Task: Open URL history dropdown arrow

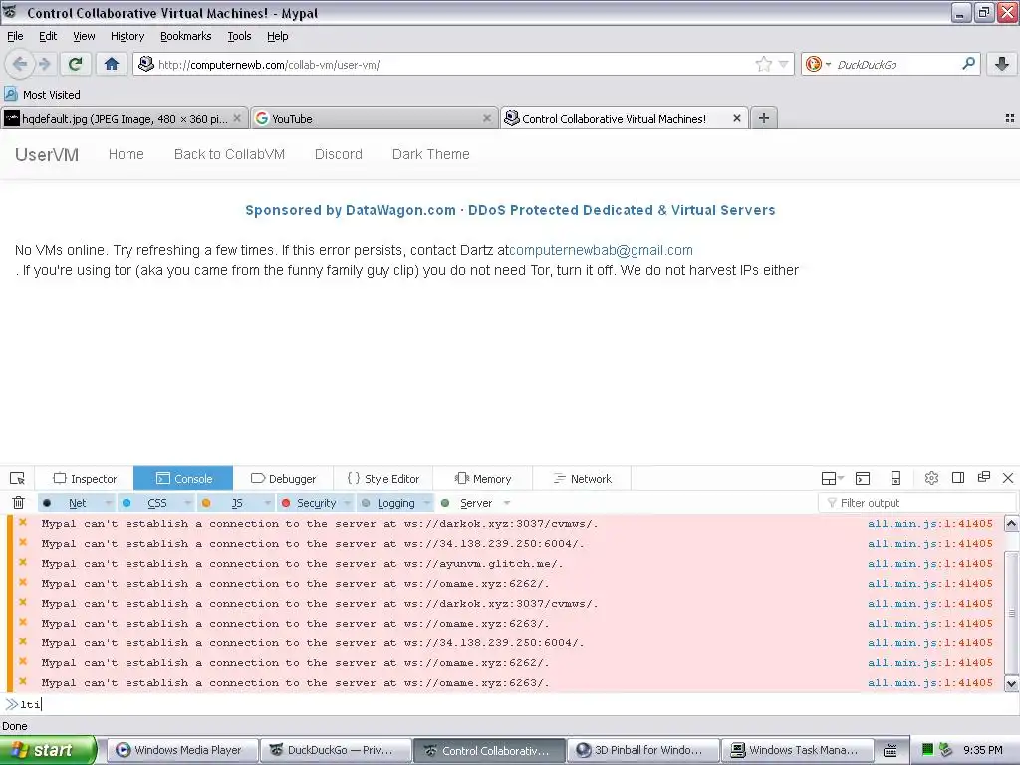Action: coord(784,64)
